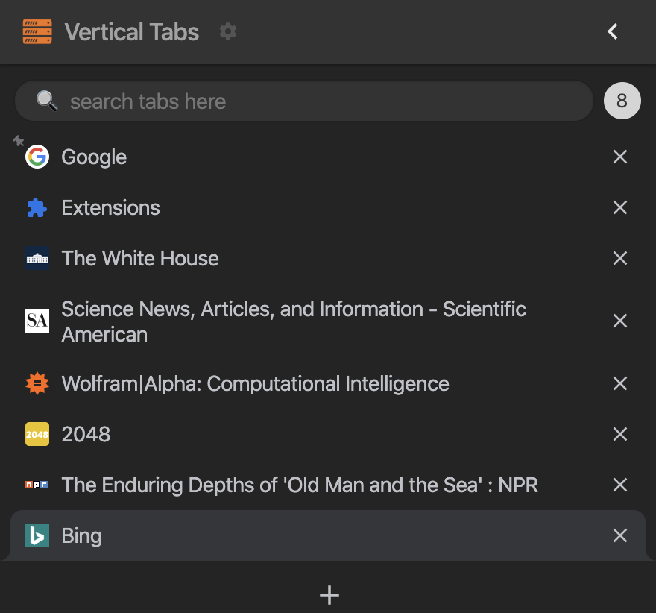Click the tab count badge showing 8
The height and width of the screenshot is (613, 656).
(622, 101)
